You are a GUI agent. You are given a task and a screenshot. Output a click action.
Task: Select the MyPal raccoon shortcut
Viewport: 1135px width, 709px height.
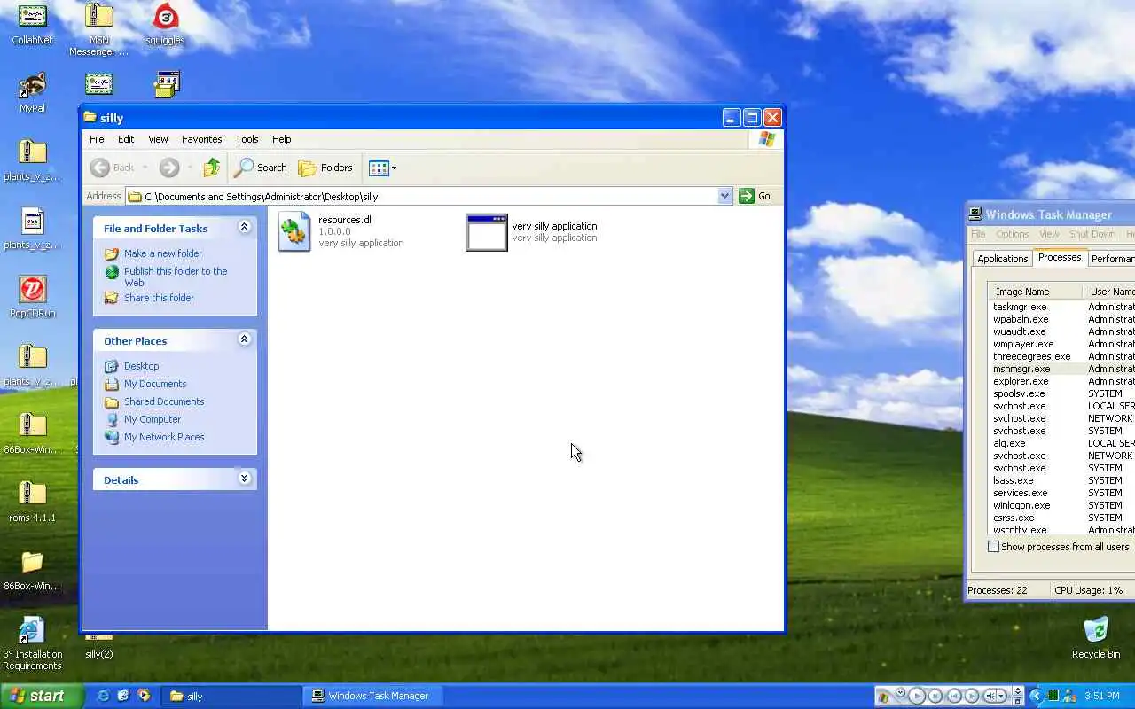(x=33, y=93)
